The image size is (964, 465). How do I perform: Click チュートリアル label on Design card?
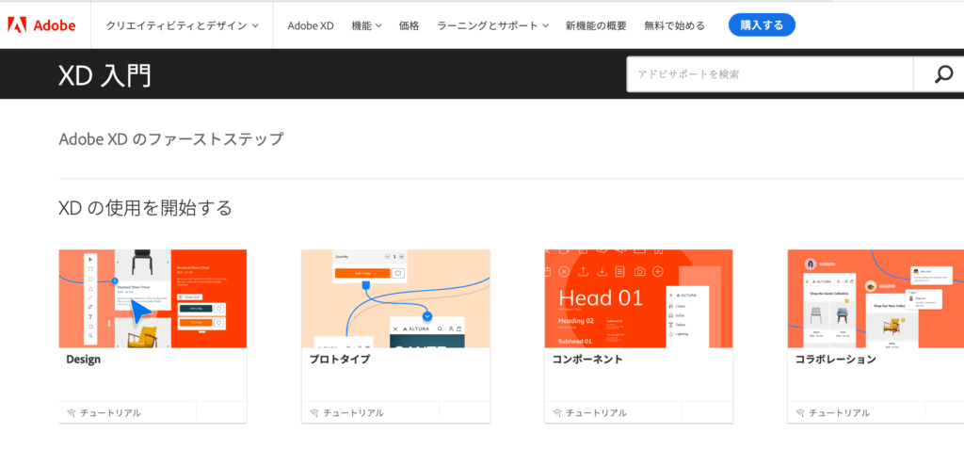click(x=111, y=412)
